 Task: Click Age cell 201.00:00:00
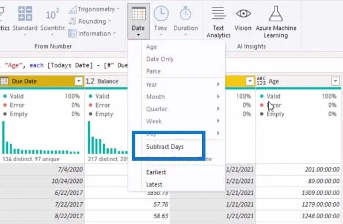(298, 169)
